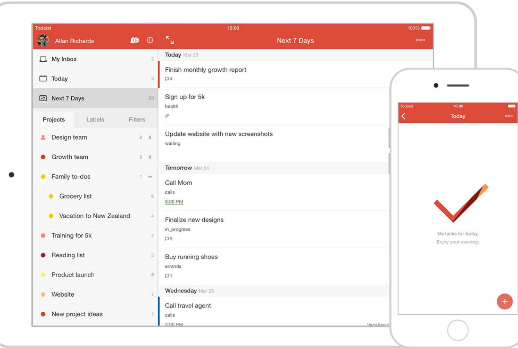The height and width of the screenshot is (348, 518).
Task: Click the Next 7 Days calendar icon
Action: pyautogui.click(x=43, y=98)
